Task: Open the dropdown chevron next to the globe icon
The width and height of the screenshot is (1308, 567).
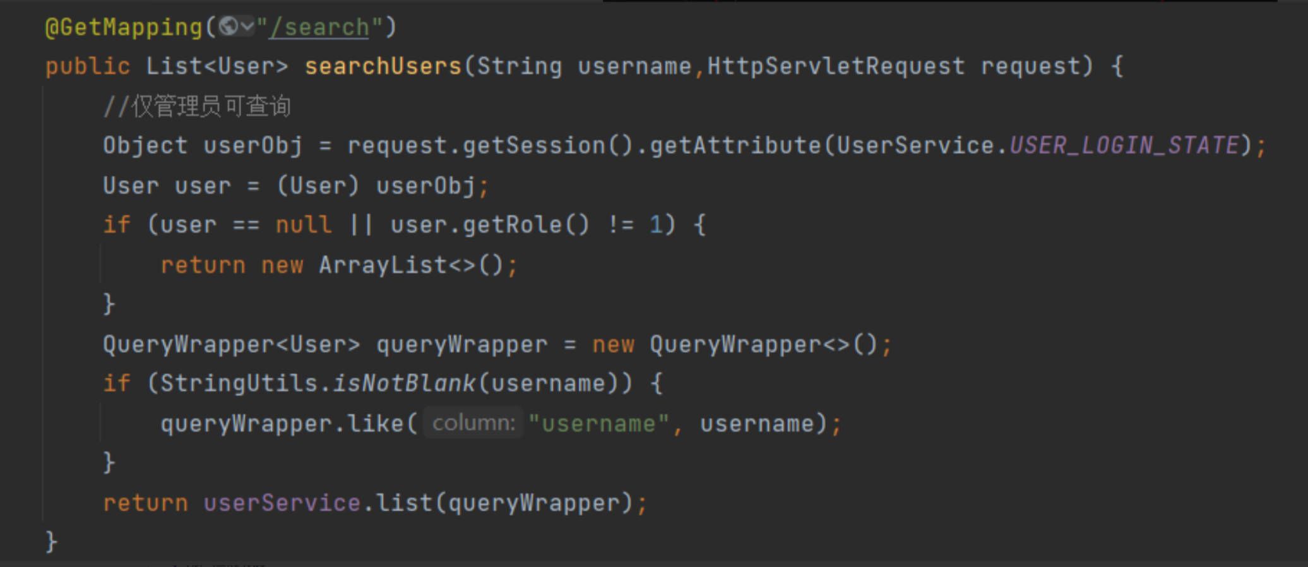Action: pyautogui.click(x=247, y=27)
